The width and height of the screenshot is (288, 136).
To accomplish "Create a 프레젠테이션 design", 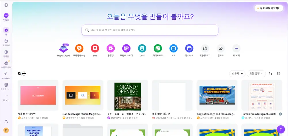I will click(79, 49).
